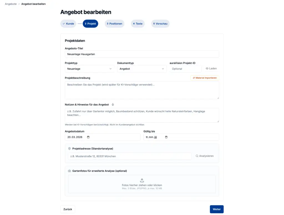Click the magnifier Analysieren button
Screen dimensions: 284x215
[205, 156]
